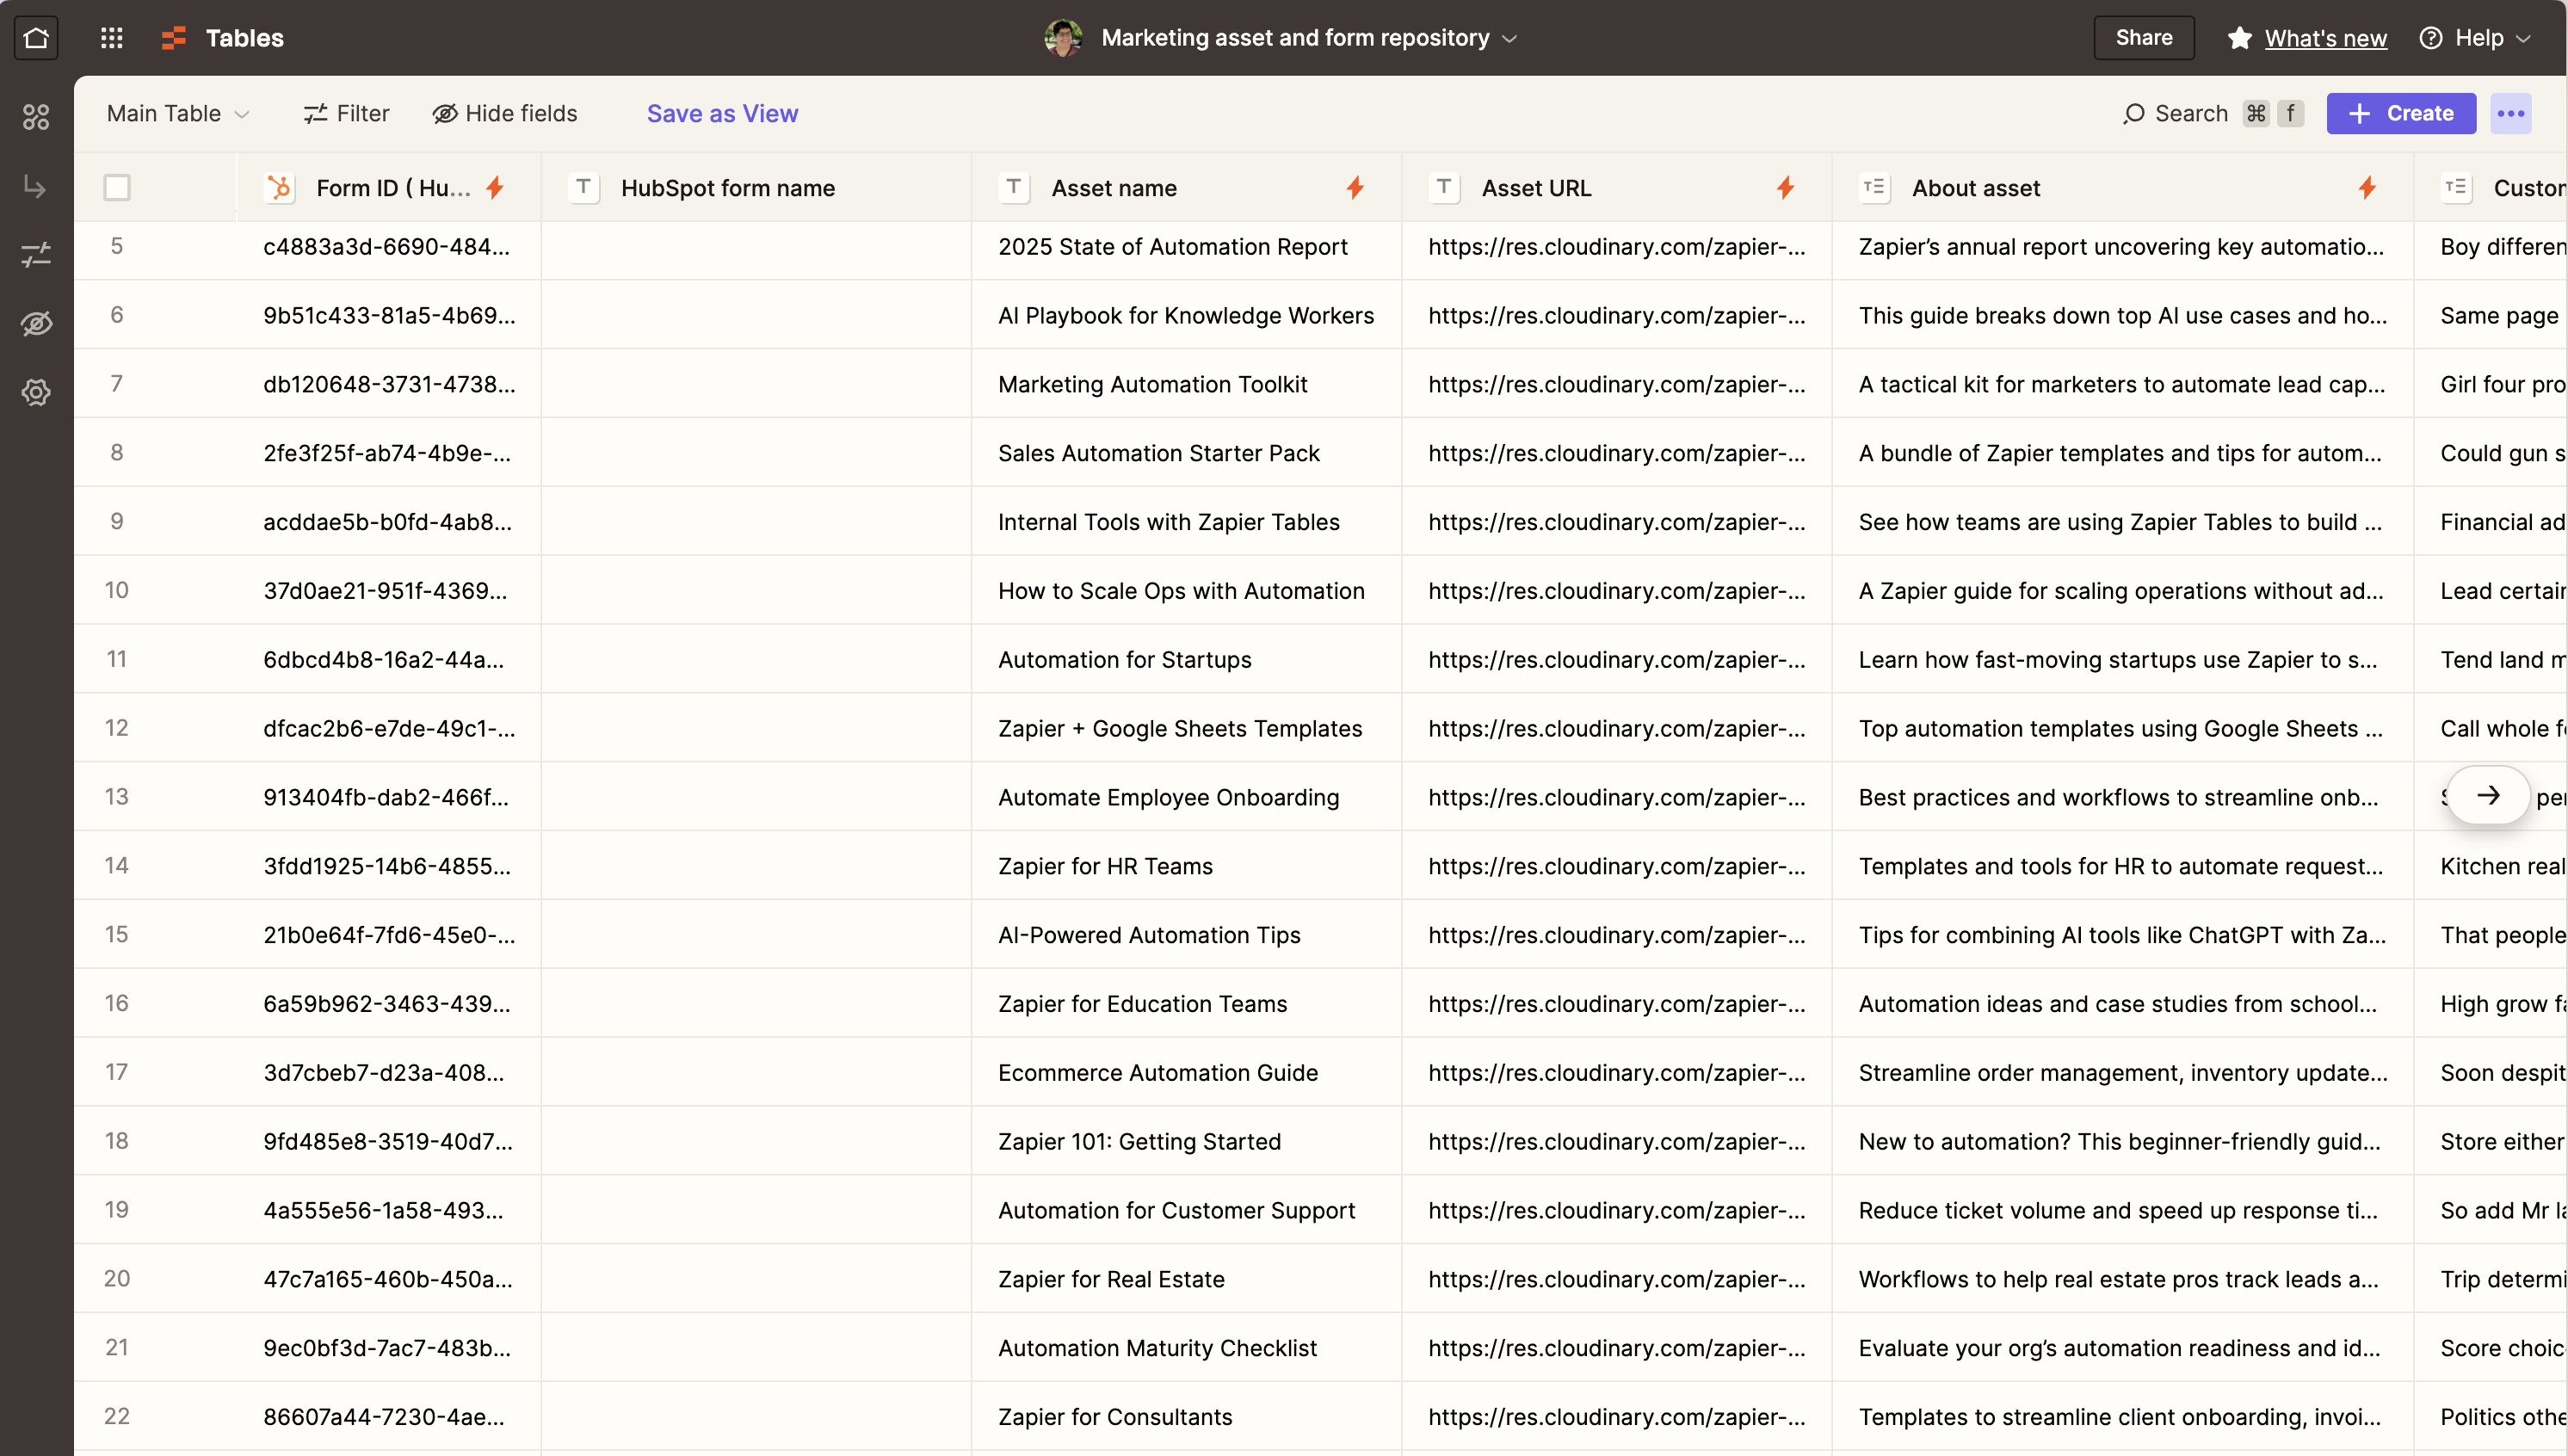Image resolution: width=2568 pixels, height=1456 pixels.
Task: Select cell 'Zapier for Consultants'
Action: click(1186, 1417)
